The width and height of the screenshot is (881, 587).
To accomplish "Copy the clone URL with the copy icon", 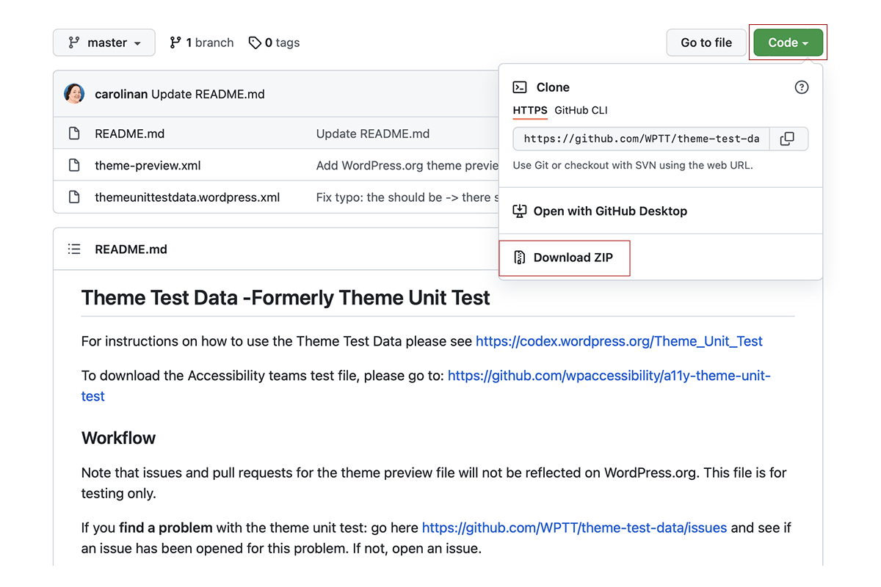I will point(787,139).
